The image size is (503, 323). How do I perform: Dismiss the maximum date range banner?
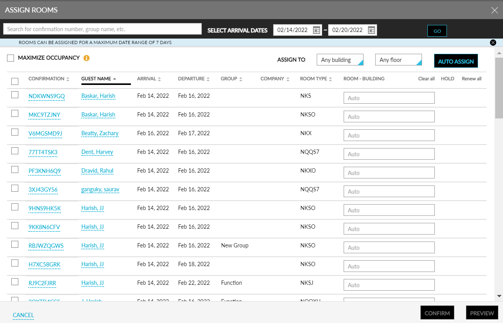[x=493, y=42]
